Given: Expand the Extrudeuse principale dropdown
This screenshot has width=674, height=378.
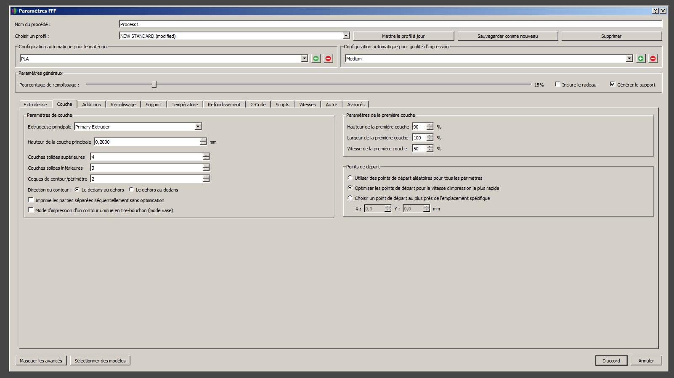Looking at the screenshot, I should pyautogui.click(x=198, y=126).
